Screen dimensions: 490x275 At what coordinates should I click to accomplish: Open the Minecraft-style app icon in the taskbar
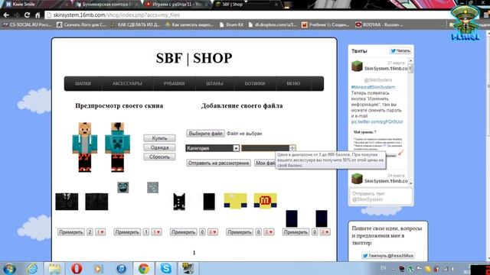[188, 268]
